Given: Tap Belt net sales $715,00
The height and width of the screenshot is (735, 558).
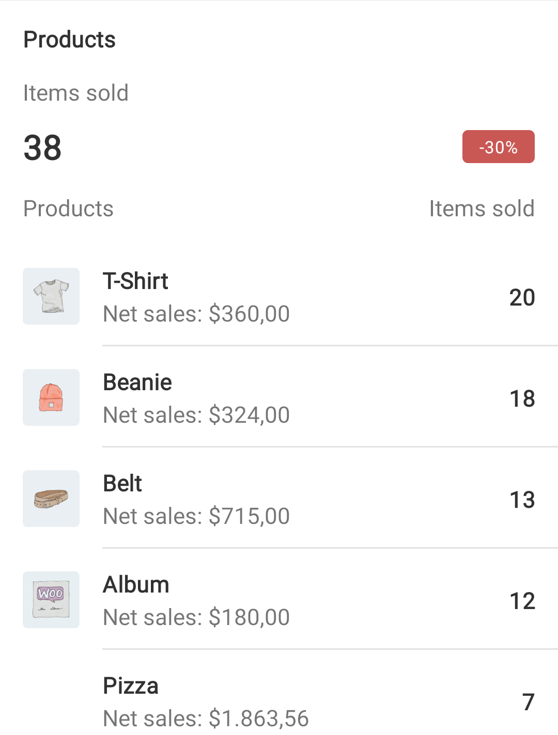Looking at the screenshot, I should [196, 516].
